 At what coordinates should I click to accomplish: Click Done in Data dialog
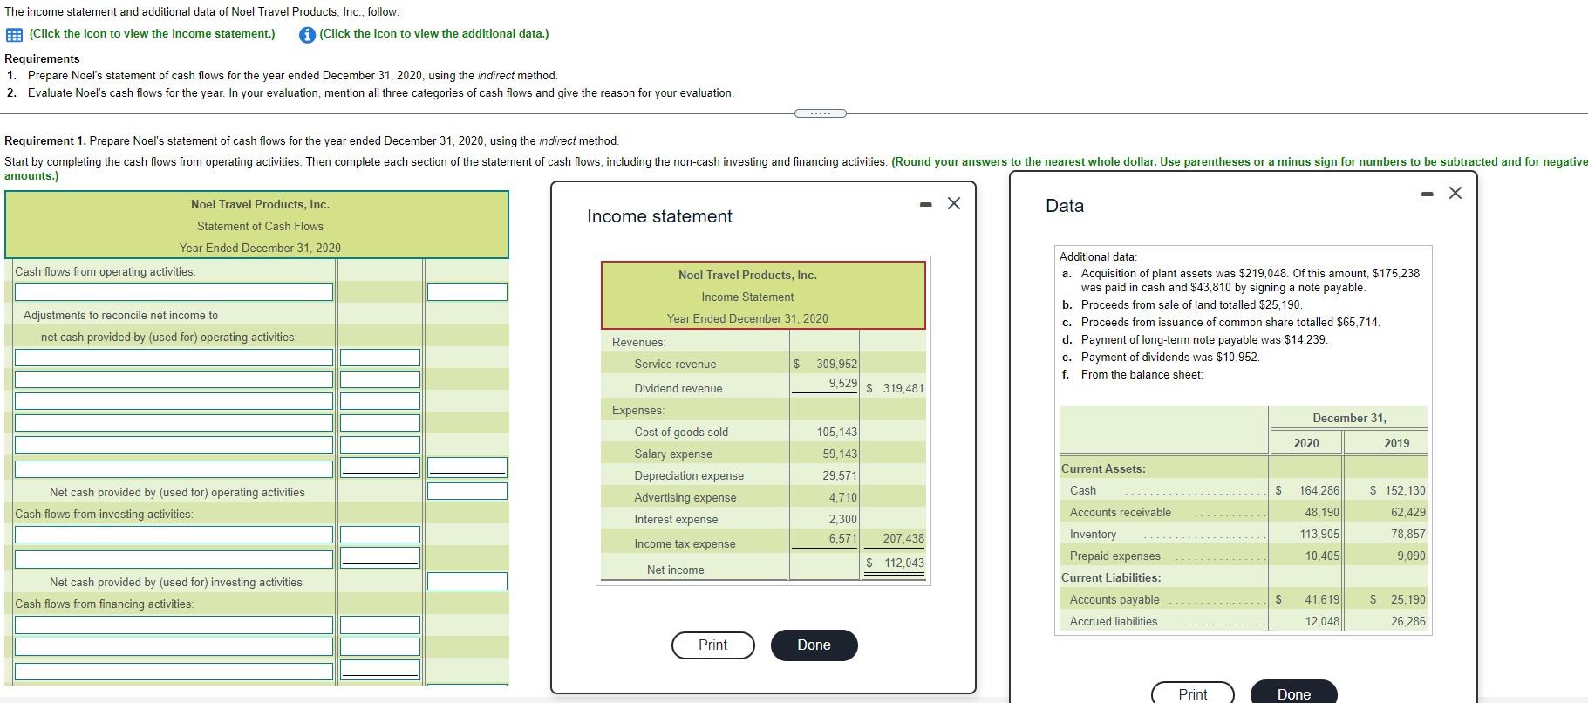1293,694
